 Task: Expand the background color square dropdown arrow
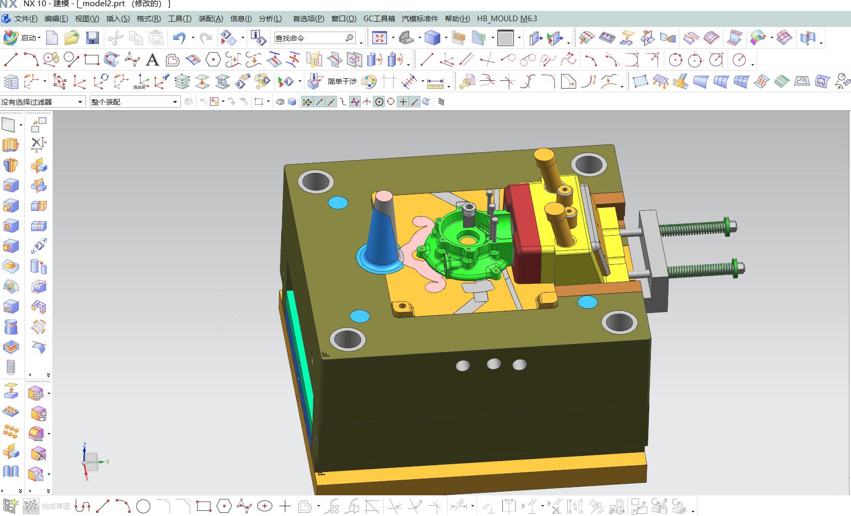pos(519,38)
